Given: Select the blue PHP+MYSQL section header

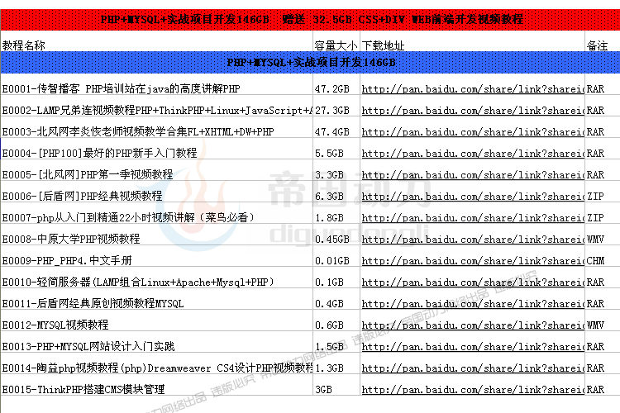Looking at the screenshot, I should point(310,63).
